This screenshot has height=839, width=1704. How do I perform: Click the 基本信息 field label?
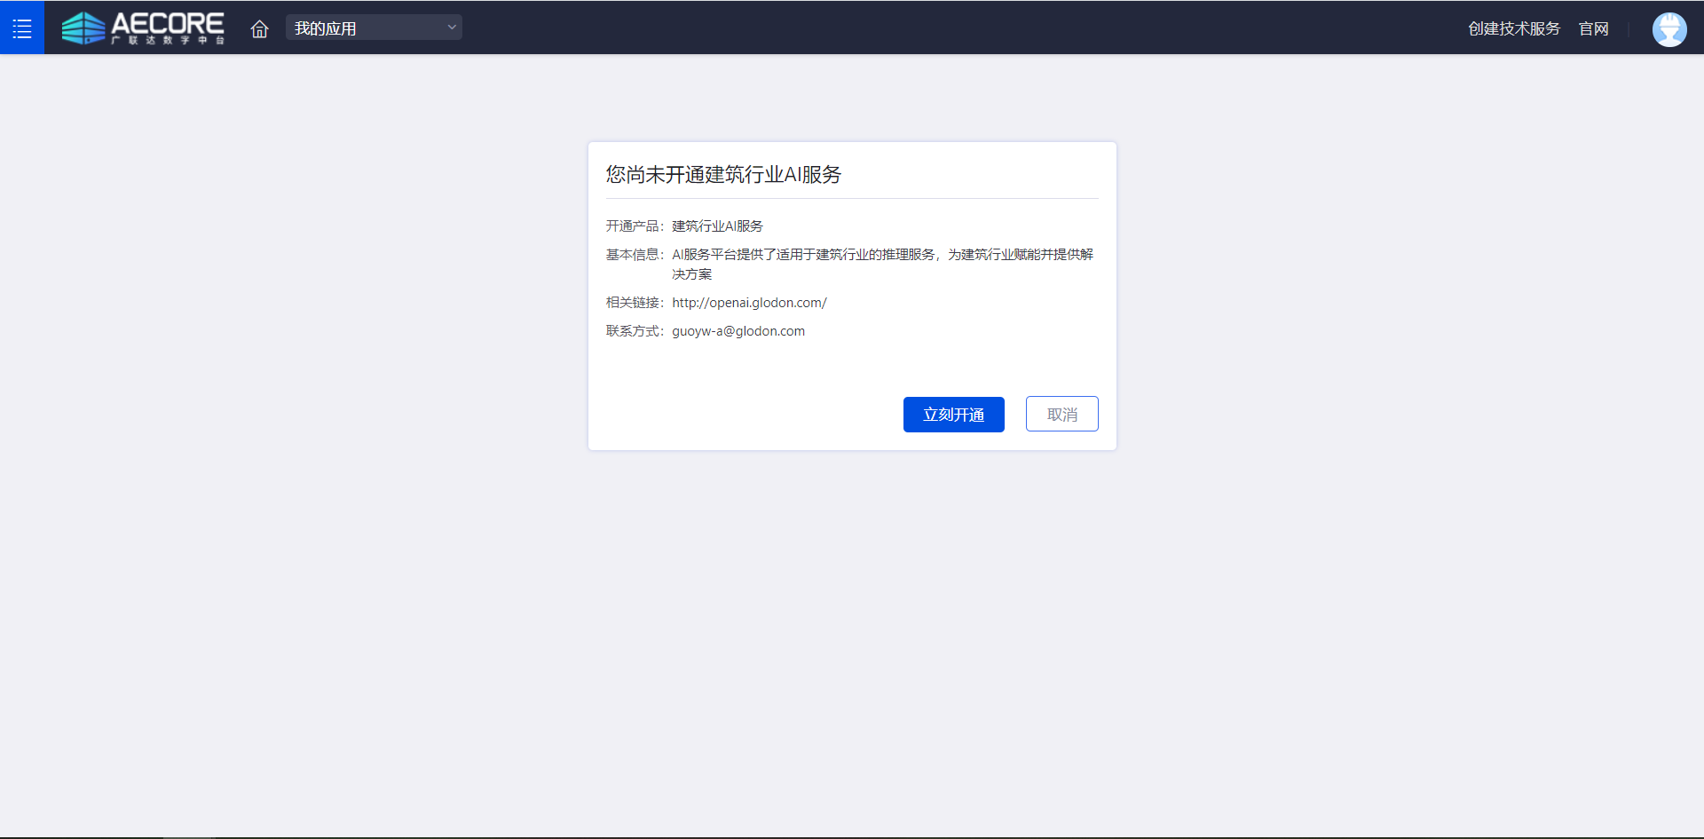[634, 255]
